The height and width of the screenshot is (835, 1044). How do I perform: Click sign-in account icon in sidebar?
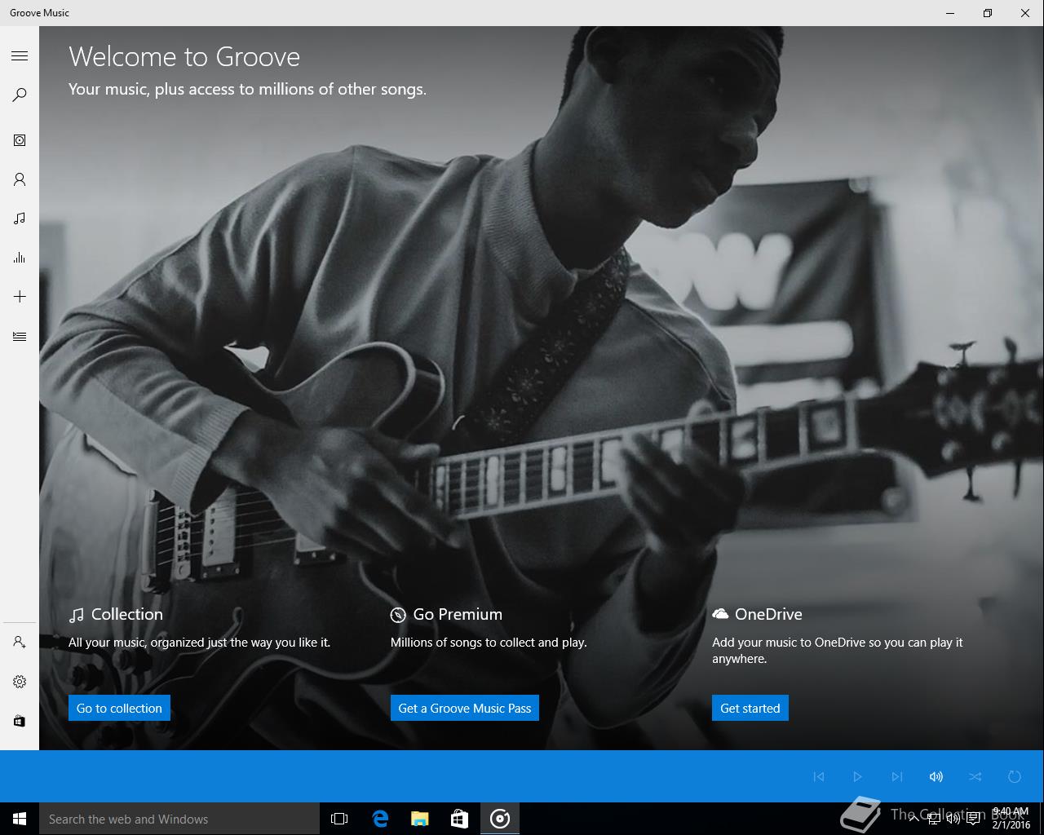[20, 643]
